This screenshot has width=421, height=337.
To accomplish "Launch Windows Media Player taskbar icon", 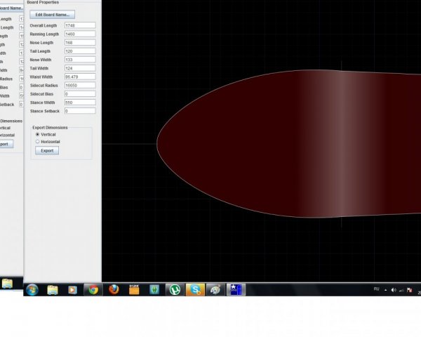I will 72,290.
